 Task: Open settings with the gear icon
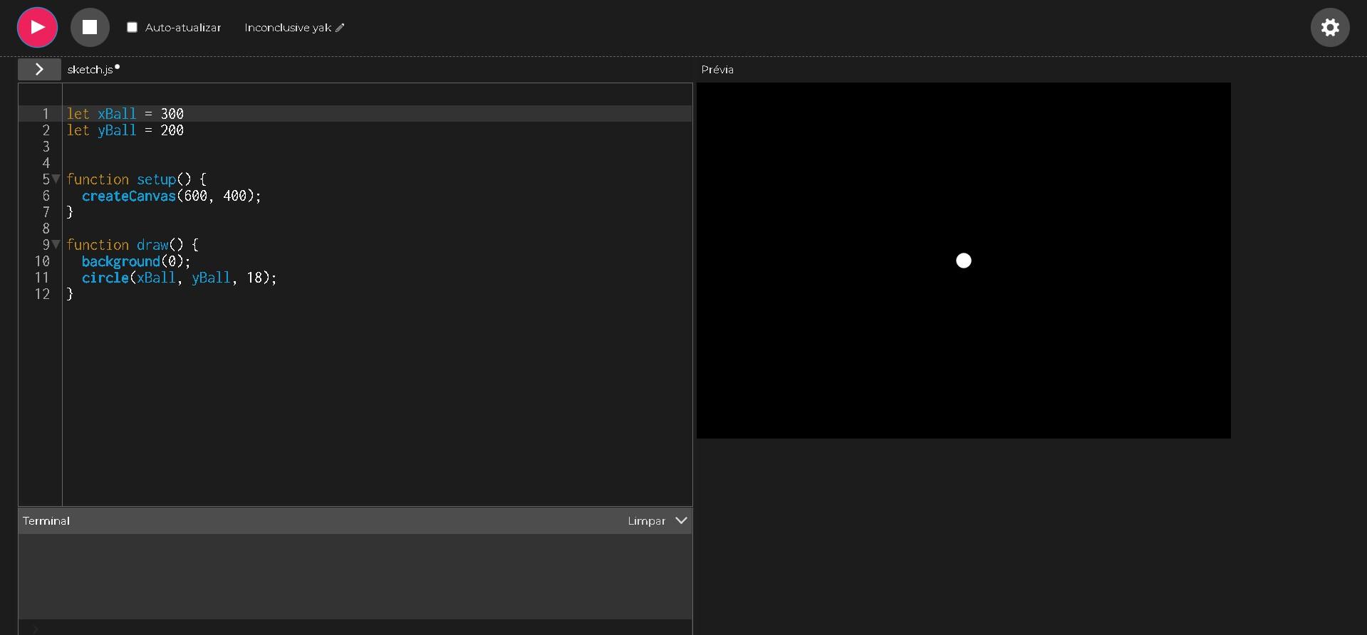(x=1330, y=27)
